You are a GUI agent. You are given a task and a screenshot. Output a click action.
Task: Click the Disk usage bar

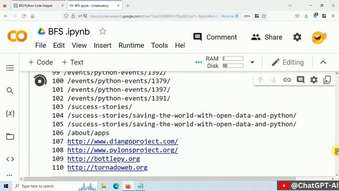pyautogui.click(x=233, y=66)
